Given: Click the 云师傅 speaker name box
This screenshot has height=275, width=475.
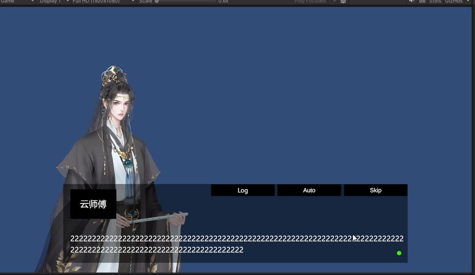Looking at the screenshot, I should [x=93, y=204].
